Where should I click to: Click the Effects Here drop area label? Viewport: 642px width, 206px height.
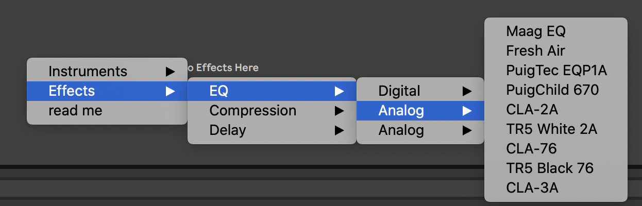[x=223, y=67]
